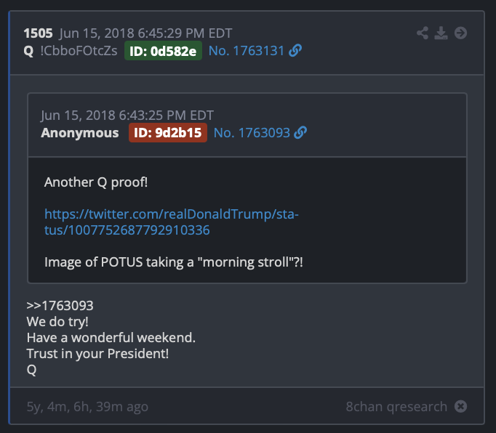Select the green ID: 0d582e badge

pos(164,51)
